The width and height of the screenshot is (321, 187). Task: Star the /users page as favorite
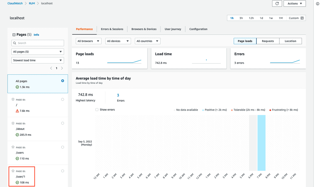13,147
